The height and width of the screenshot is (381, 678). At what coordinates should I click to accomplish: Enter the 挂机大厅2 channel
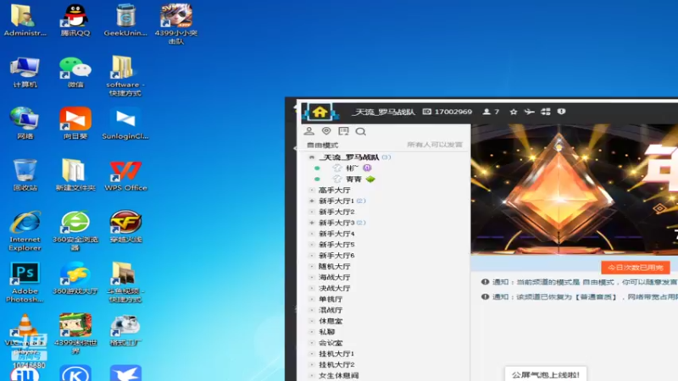pos(336,365)
